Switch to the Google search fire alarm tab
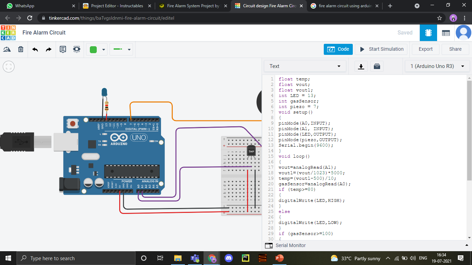 [344, 6]
